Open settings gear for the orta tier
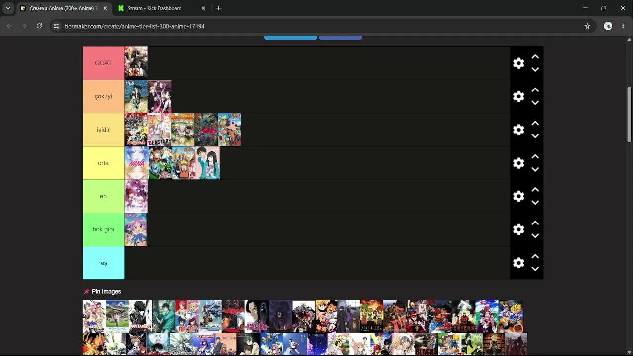The image size is (633, 356). point(518,163)
